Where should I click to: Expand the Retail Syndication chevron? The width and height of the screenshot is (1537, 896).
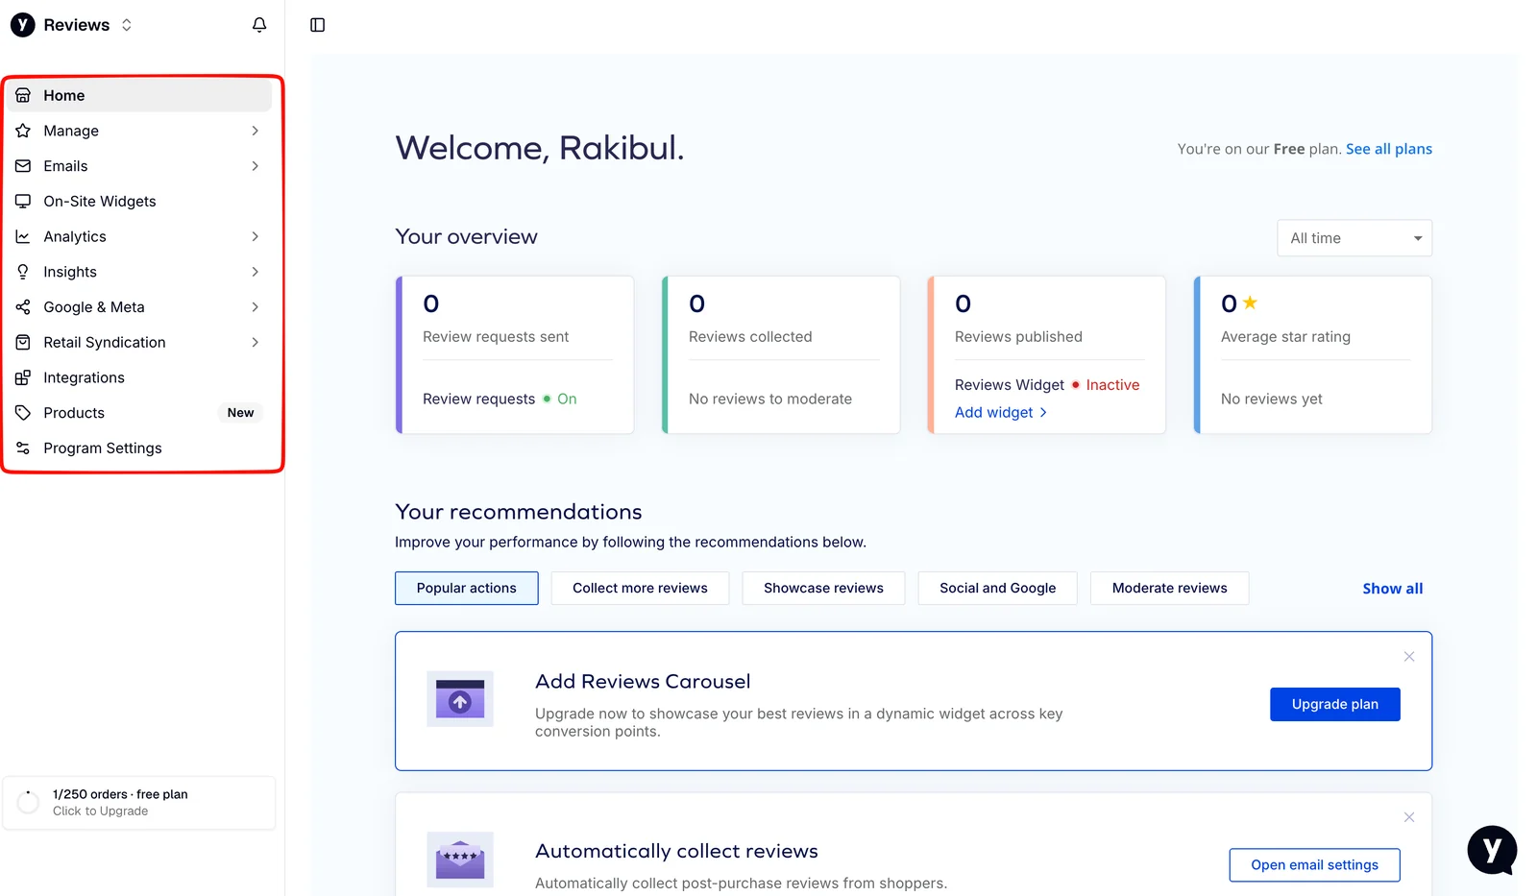tap(256, 342)
